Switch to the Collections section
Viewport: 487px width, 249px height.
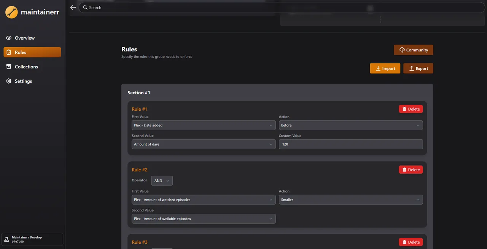[x=26, y=66]
